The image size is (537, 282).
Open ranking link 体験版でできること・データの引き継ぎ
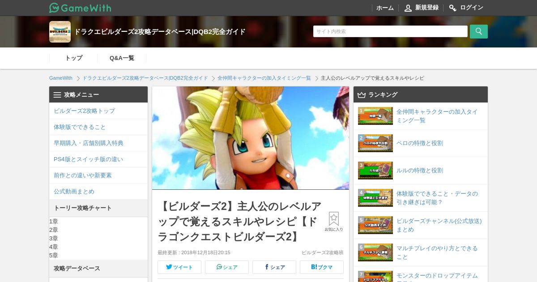point(437,198)
